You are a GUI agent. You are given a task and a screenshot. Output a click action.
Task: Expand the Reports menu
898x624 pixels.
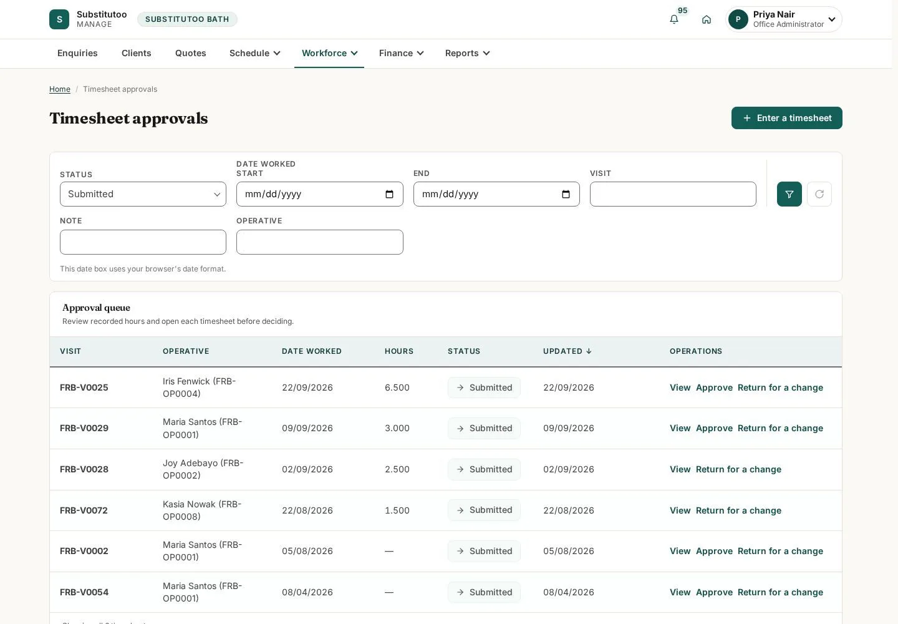pyautogui.click(x=467, y=53)
